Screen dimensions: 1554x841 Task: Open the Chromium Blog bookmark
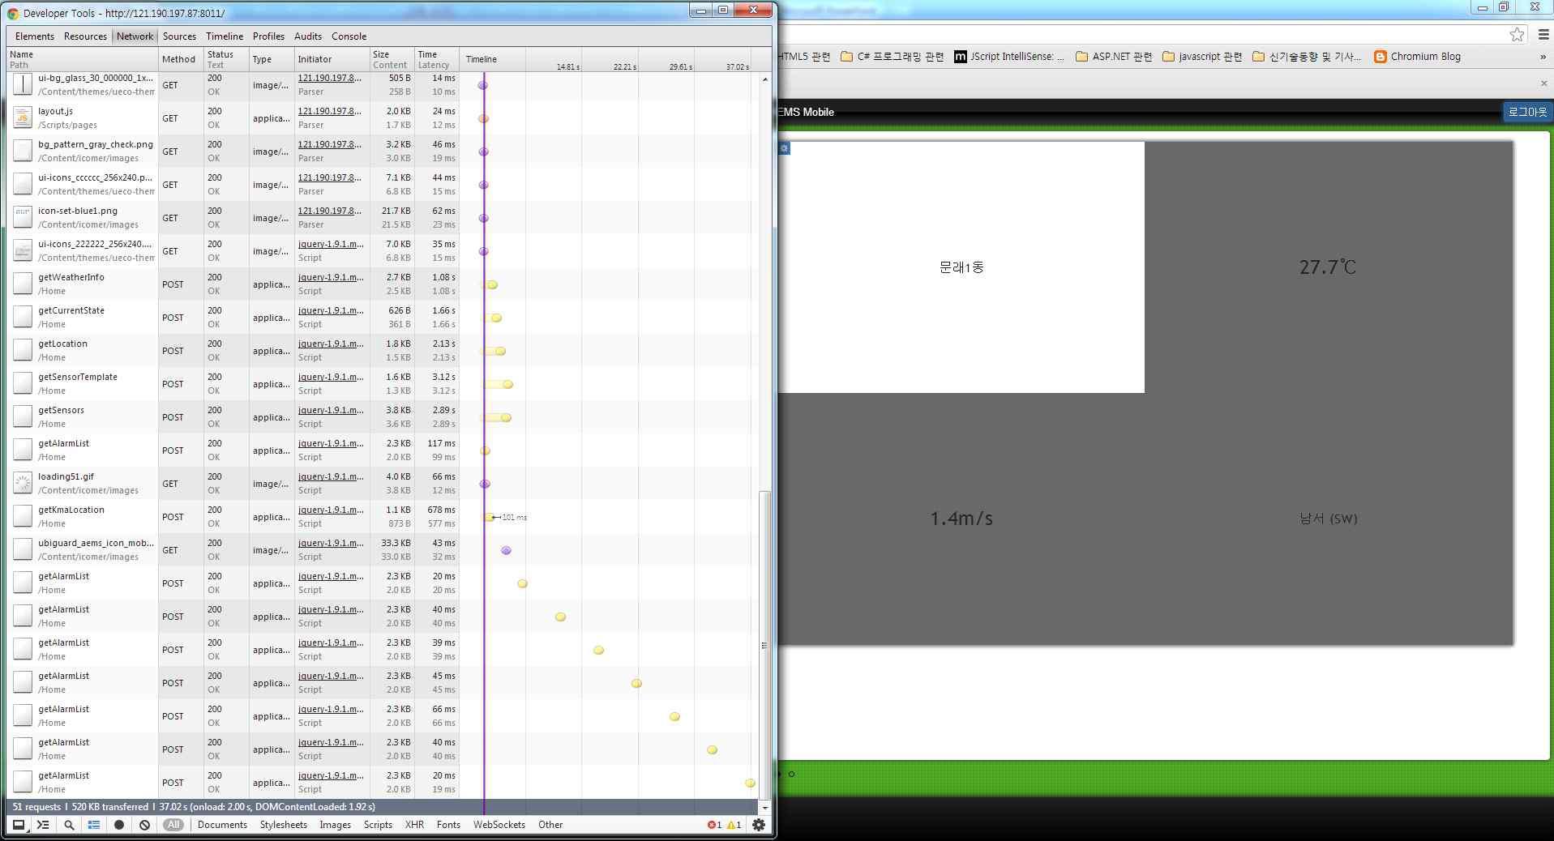coord(1417,57)
